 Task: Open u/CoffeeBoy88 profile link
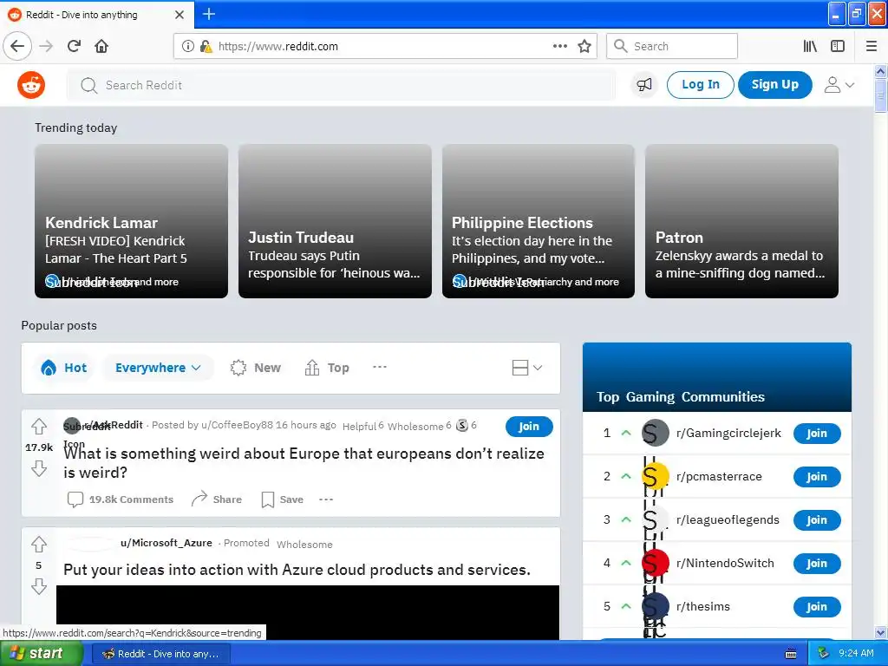tap(237, 425)
